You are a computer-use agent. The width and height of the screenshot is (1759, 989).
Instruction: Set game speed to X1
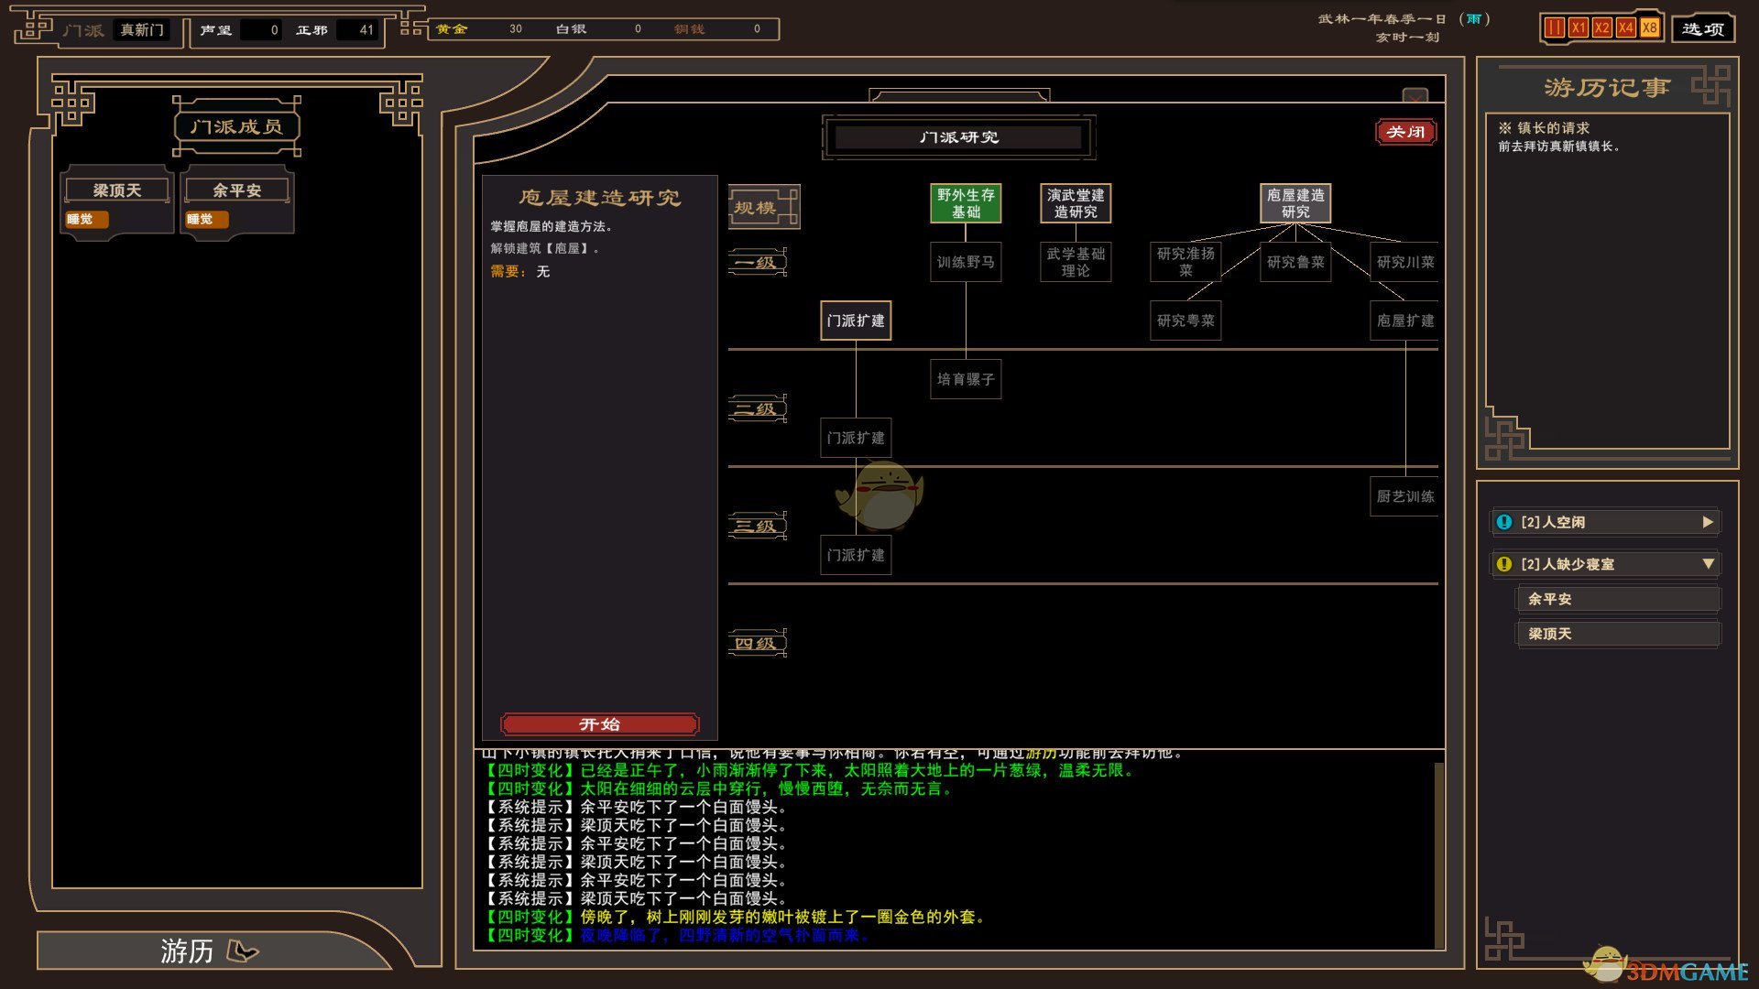[1578, 27]
